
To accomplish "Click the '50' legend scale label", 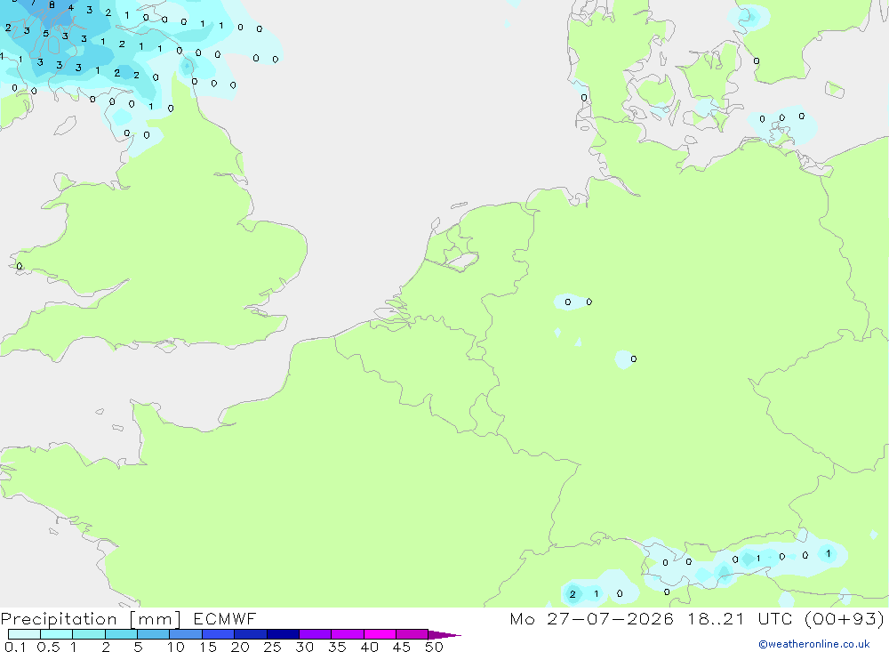I will 434,647.
